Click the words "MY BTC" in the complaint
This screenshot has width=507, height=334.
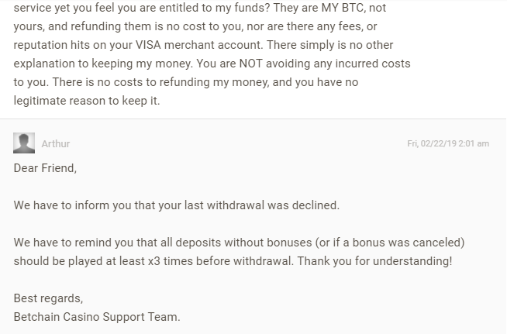coord(342,8)
